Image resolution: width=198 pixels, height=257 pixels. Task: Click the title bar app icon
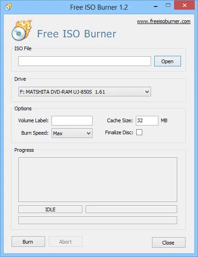point(8,7)
